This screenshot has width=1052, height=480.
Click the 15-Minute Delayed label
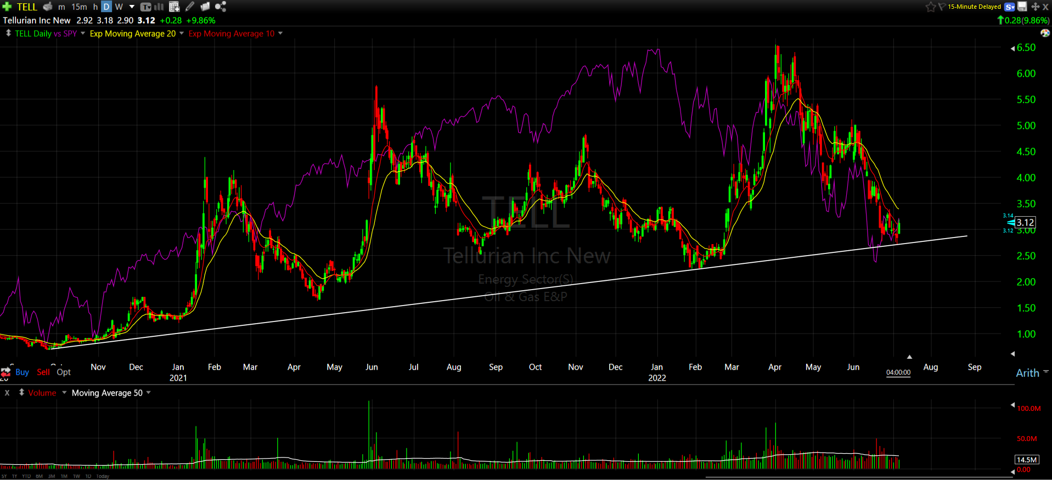click(974, 7)
